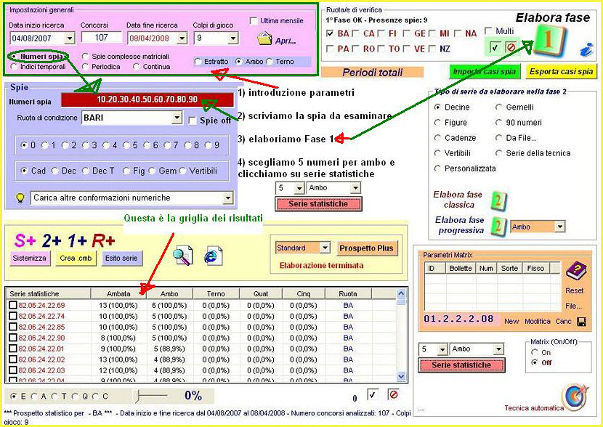The width and height of the screenshot is (603, 427).
Task: Open Ambo dropdown beside Elabora fase progressiva
Action: [x=560, y=227]
